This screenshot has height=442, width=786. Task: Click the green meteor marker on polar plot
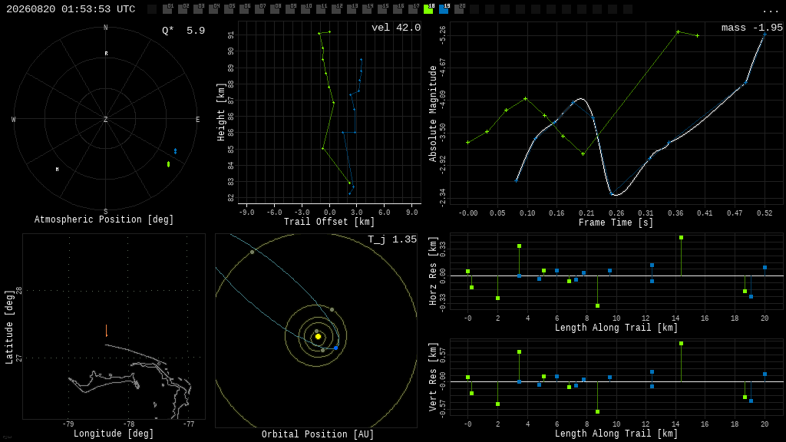click(x=168, y=164)
